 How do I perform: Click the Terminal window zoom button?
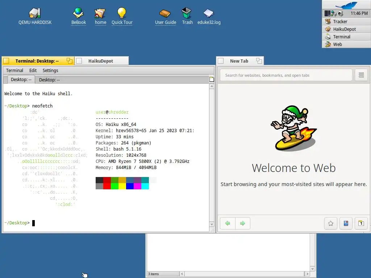coord(69,61)
